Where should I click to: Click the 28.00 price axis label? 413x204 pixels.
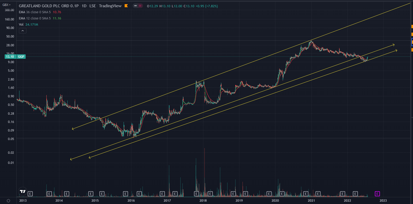(x=10, y=45)
